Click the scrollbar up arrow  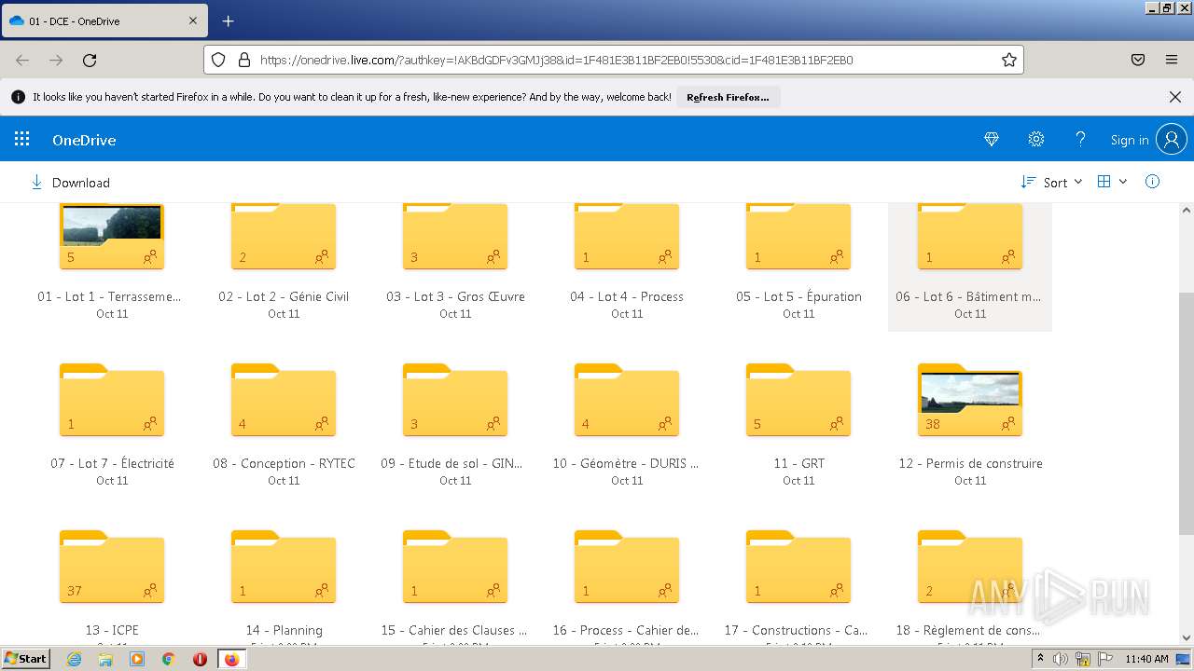click(1186, 211)
